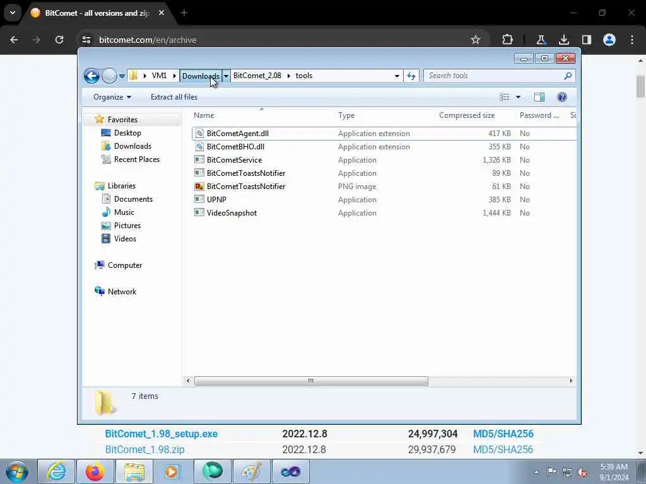Open the Chrome three-dot menu
Screen dimensions: 646x484
click(632, 40)
